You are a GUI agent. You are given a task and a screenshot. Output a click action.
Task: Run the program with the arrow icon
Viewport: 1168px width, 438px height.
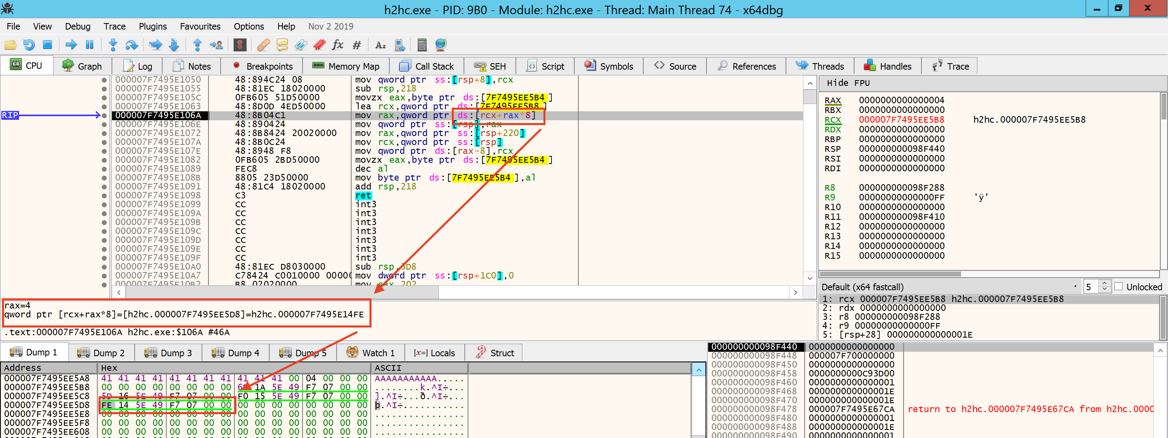pyautogui.click(x=71, y=45)
